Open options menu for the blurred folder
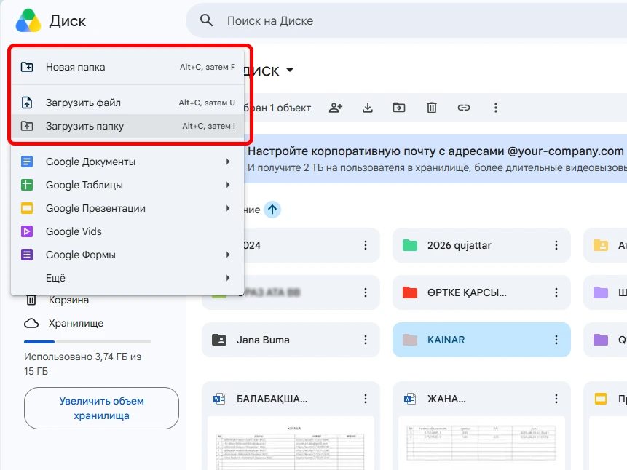The image size is (627, 470). [366, 292]
